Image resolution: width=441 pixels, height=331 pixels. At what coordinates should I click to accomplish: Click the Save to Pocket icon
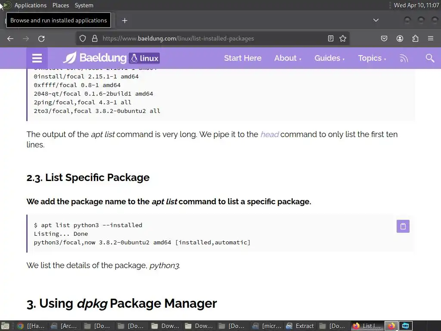pos(384,38)
